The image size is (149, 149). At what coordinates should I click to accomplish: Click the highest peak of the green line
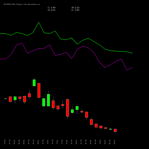(x=39, y=22)
